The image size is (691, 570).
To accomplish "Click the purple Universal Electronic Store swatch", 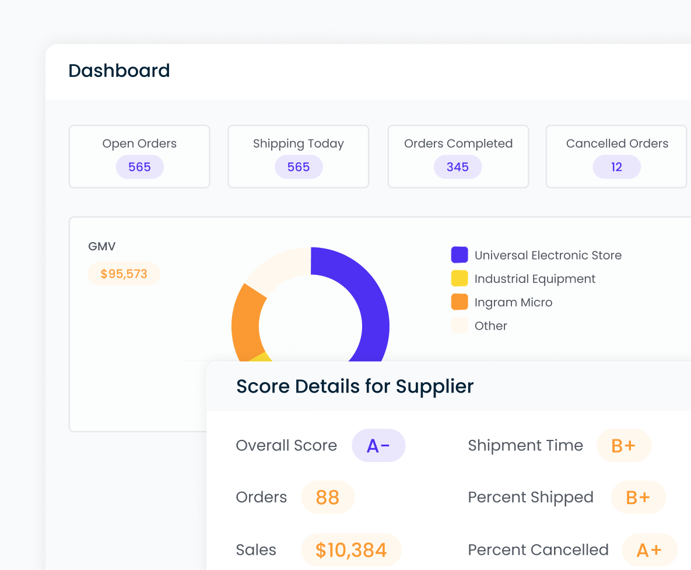I will [460, 255].
